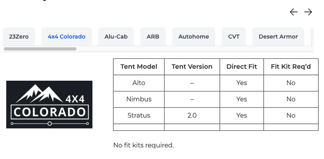Click the left arrow to show previous brands
Viewport: 324px width, 159px height.
294,12
